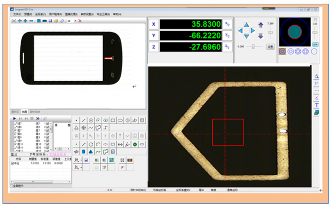Click the cyan left arrow to move stage
The height and width of the screenshot is (206, 331).
point(240,31)
